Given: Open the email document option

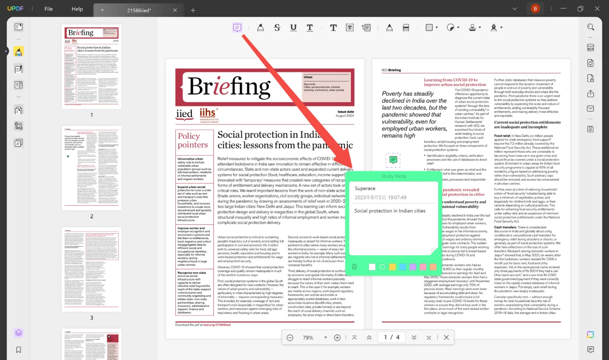Looking at the screenshot, I should (590, 108).
